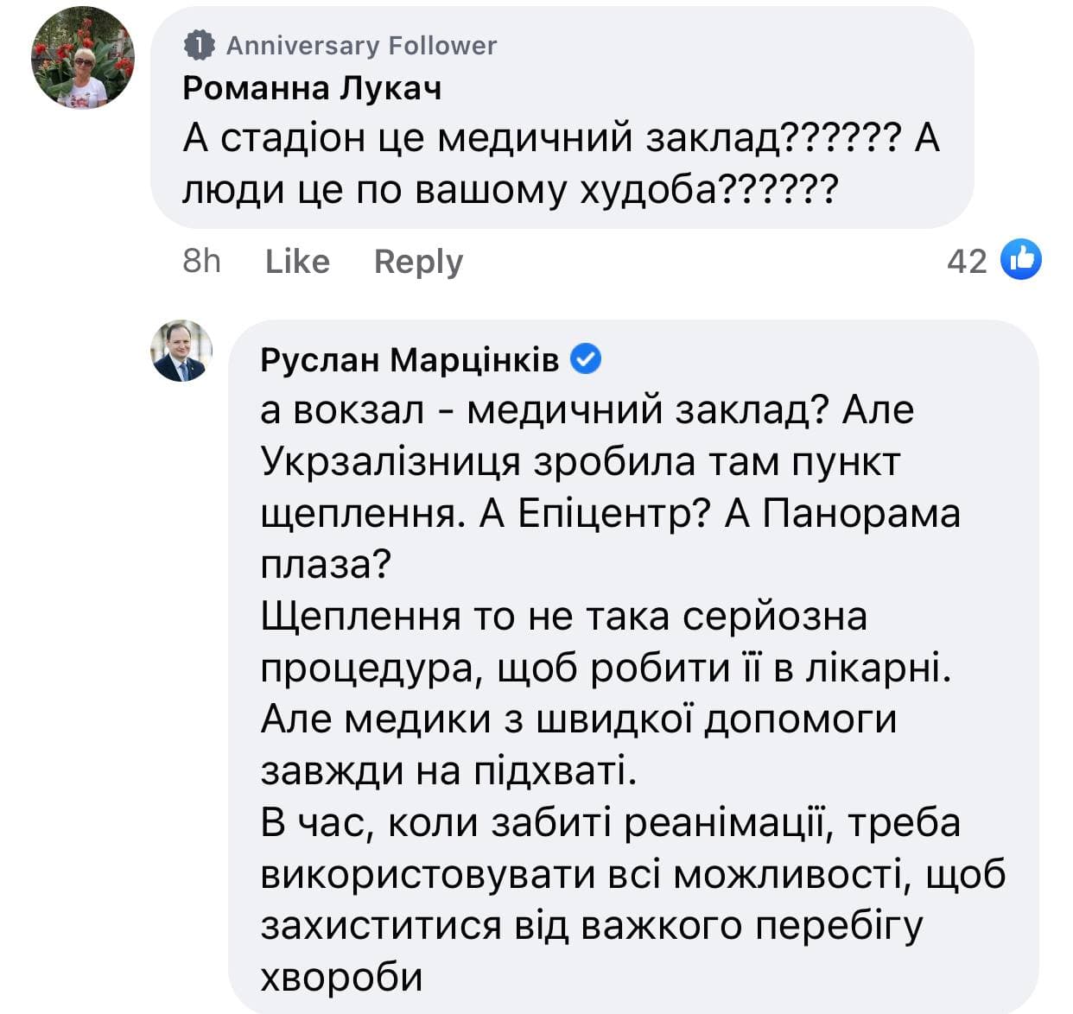Screen dimensions: 1073x1014
Task: Click the Anniversary Follower badge icon
Action: pos(200,46)
